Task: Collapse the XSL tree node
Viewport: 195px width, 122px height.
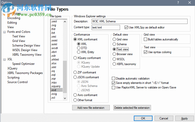Action: click(x=5, y=59)
